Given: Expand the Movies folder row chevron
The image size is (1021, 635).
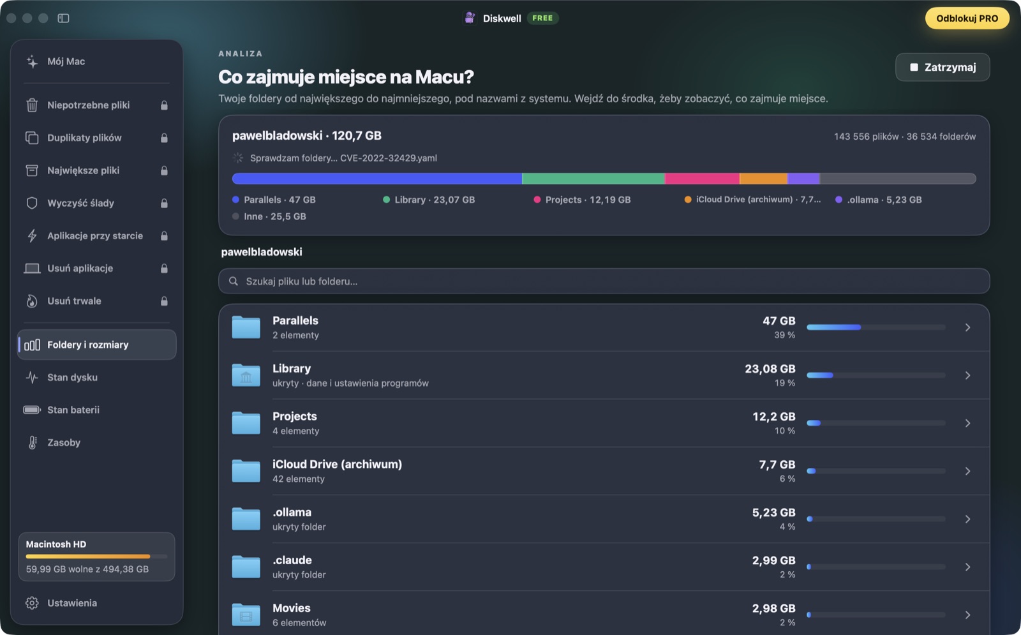Looking at the screenshot, I should tap(967, 615).
